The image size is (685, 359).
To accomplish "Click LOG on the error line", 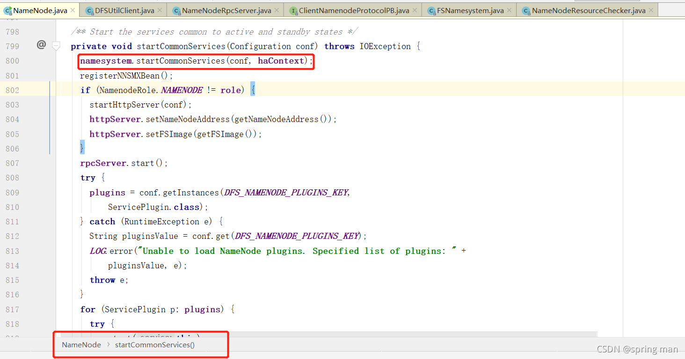I will [x=98, y=251].
